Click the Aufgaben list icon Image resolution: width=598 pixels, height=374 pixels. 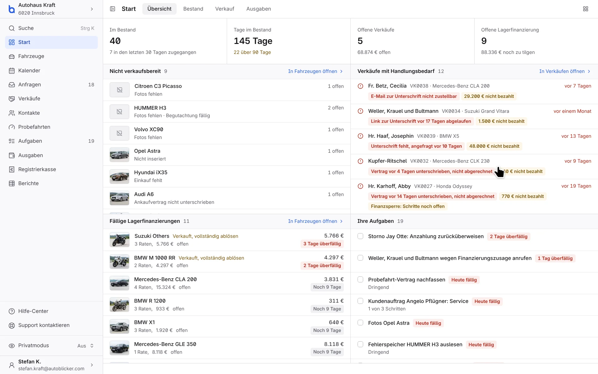click(12, 141)
